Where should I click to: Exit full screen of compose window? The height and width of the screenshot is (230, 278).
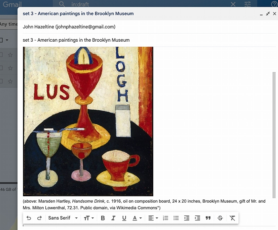coord(268,14)
